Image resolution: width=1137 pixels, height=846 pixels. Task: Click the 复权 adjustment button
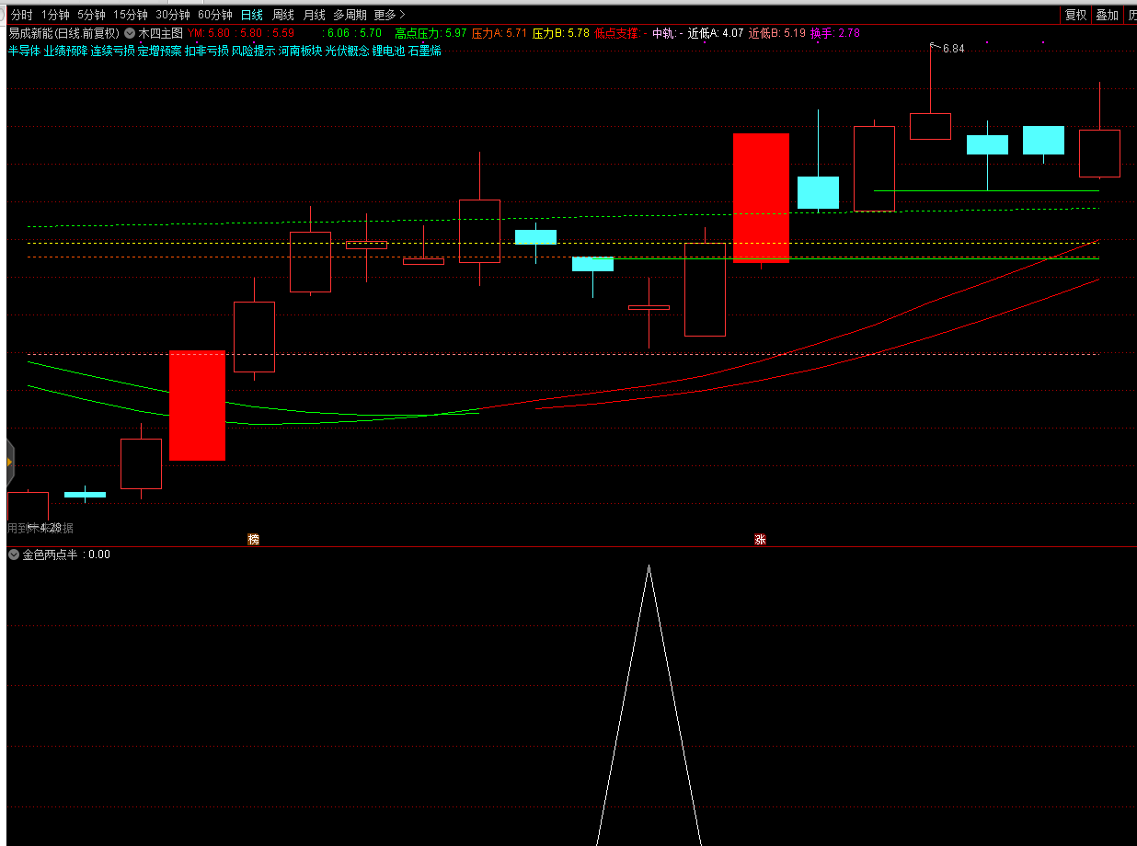[x=1075, y=15]
